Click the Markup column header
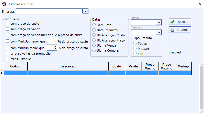Screen dimensions: 204x114 (183, 66)
